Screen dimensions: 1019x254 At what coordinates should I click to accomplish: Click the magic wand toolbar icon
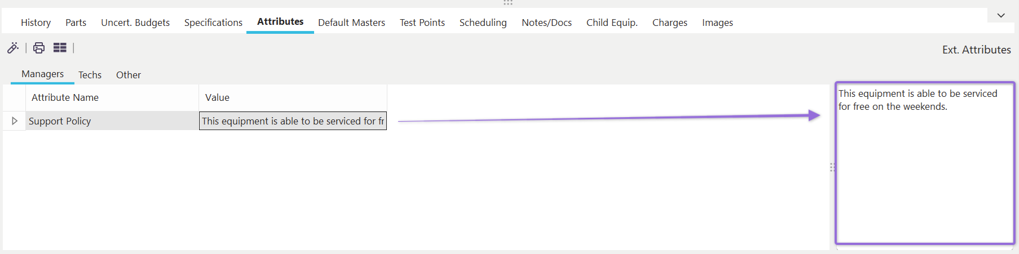pyautogui.click(x=13, y=48)
